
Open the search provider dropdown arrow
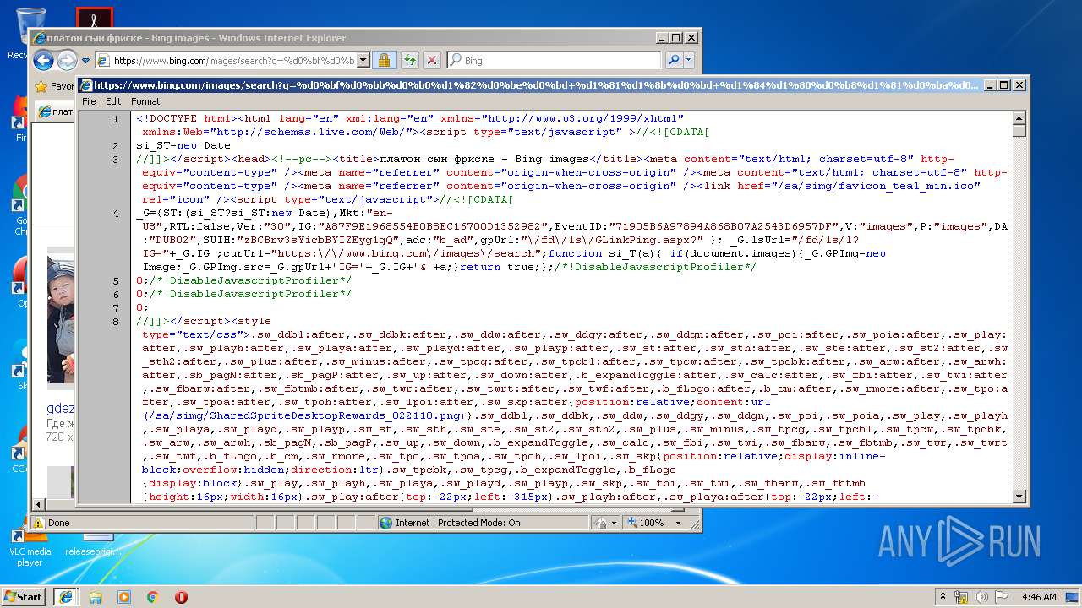pyautogui.click(x=689, y=60)
